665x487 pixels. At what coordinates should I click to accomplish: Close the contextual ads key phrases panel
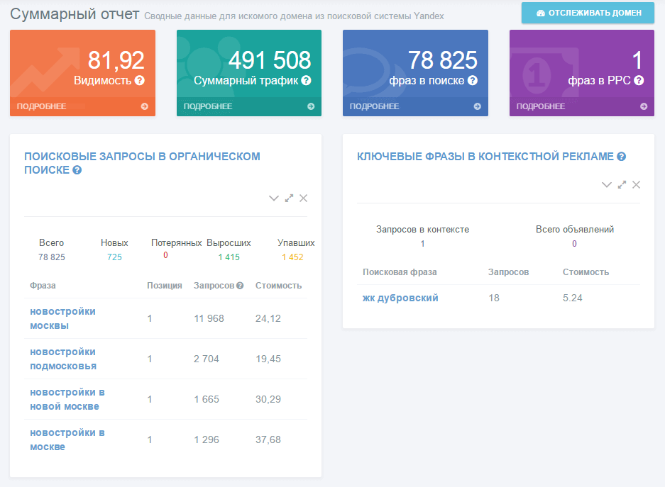click(x=636, y=185)
